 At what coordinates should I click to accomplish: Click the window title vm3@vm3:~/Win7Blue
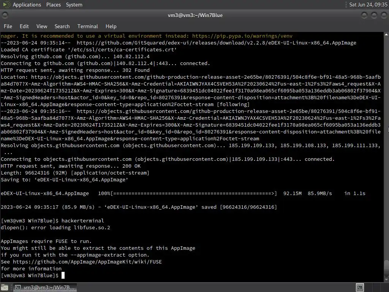[x=195, y=15]
